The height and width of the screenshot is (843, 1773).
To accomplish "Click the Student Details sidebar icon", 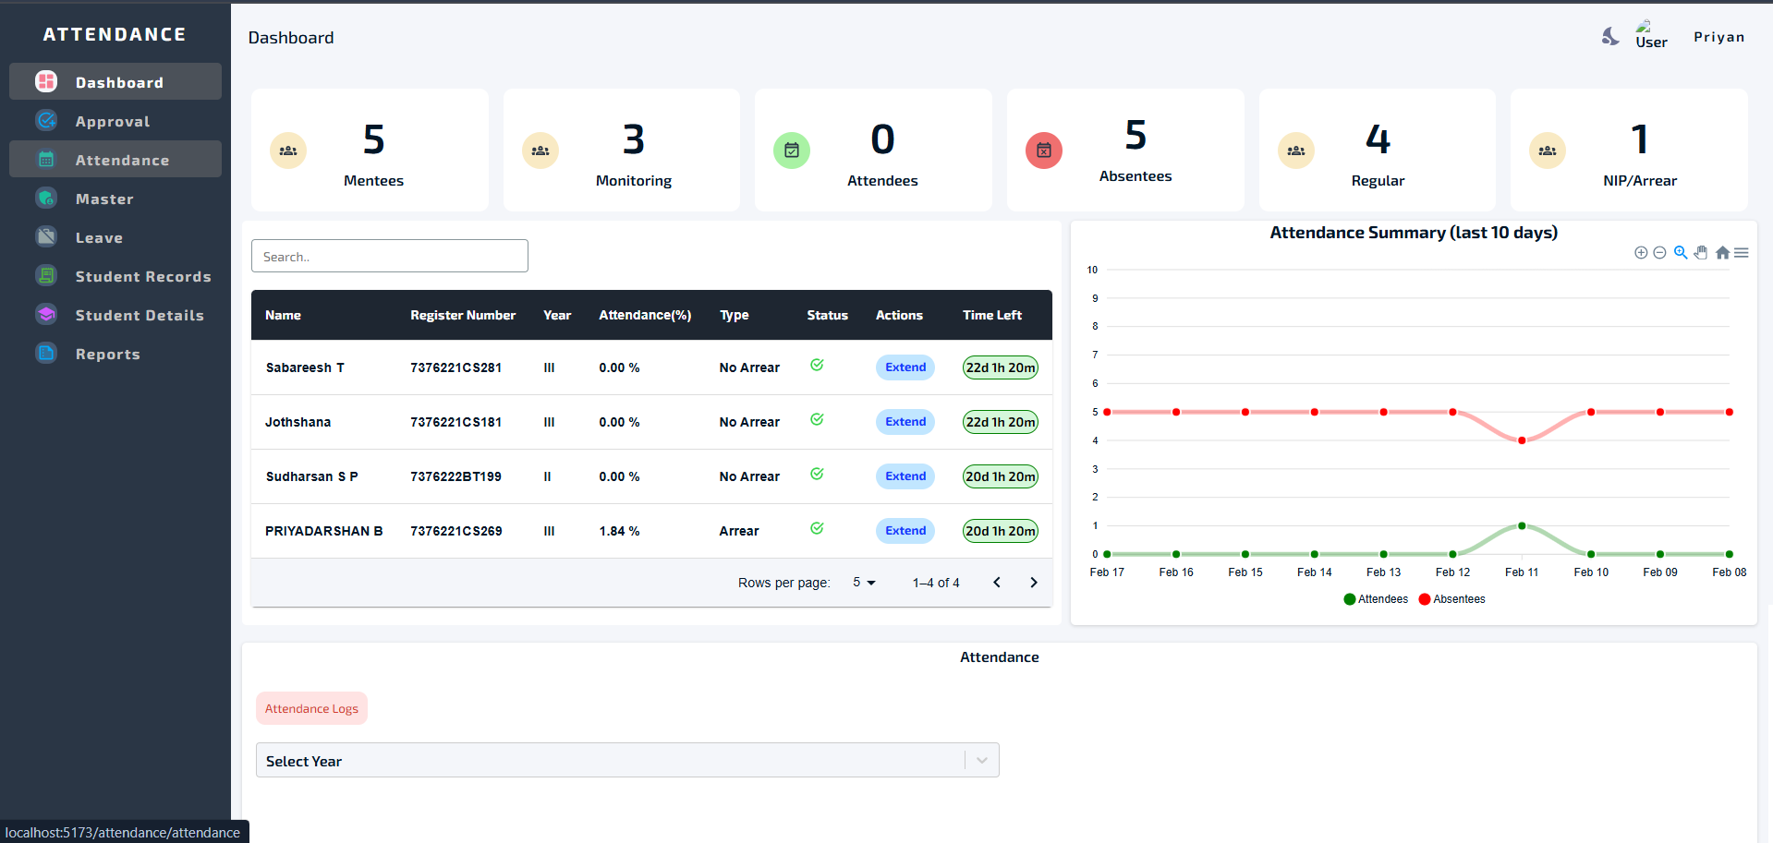I will click(x=46, y=314).
